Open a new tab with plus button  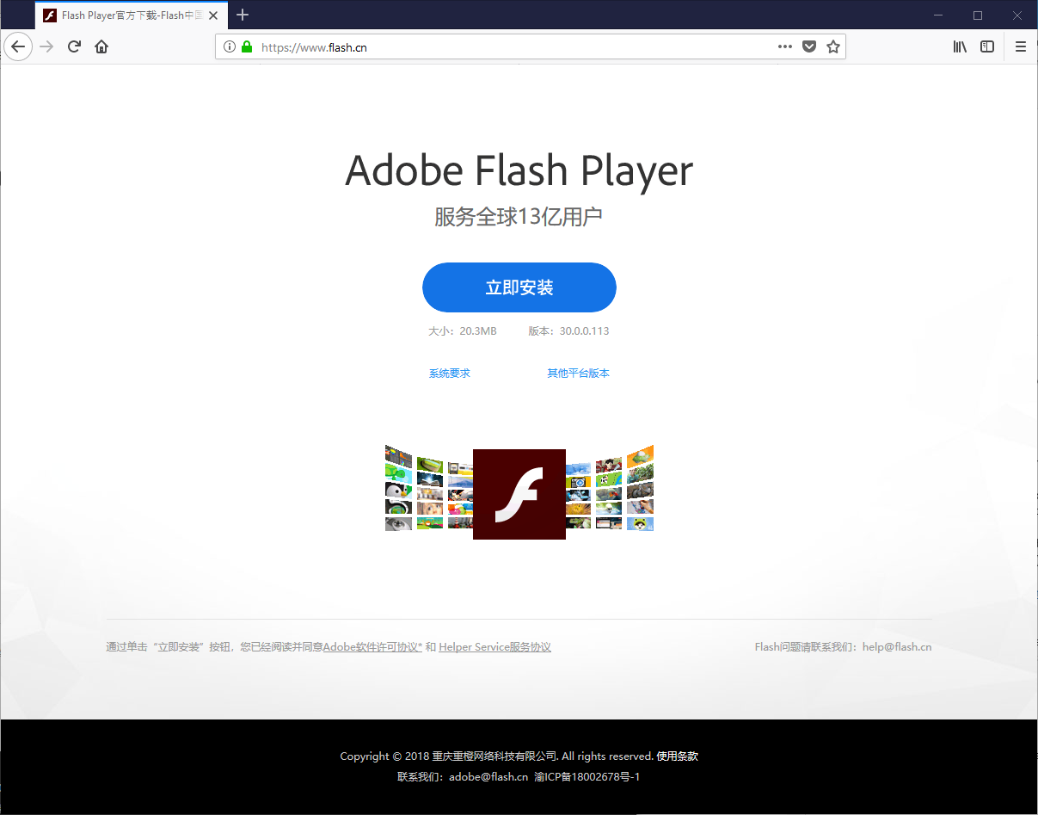[243, 15]
